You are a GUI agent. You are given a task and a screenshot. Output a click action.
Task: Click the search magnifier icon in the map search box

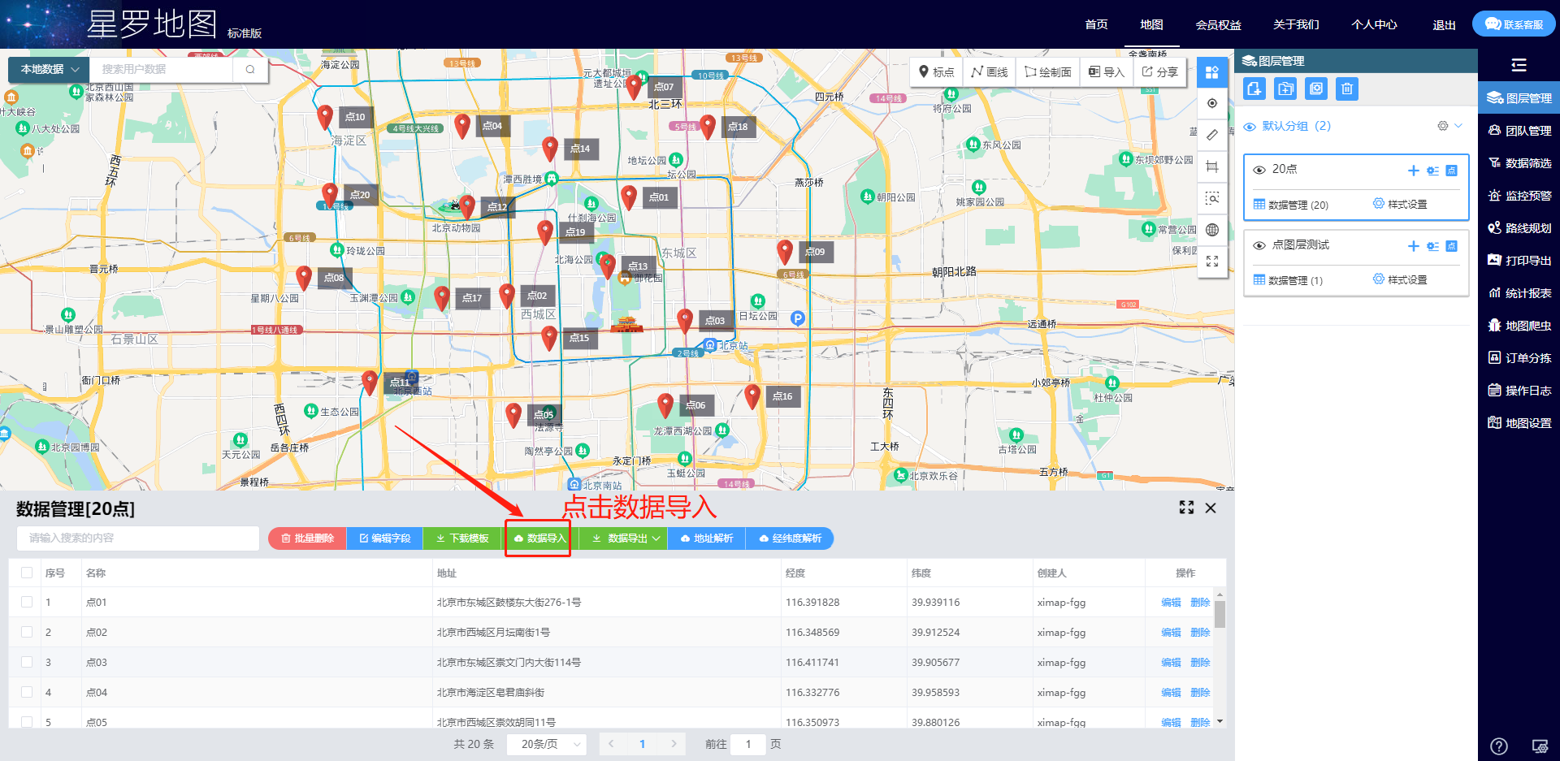point(250,70)
